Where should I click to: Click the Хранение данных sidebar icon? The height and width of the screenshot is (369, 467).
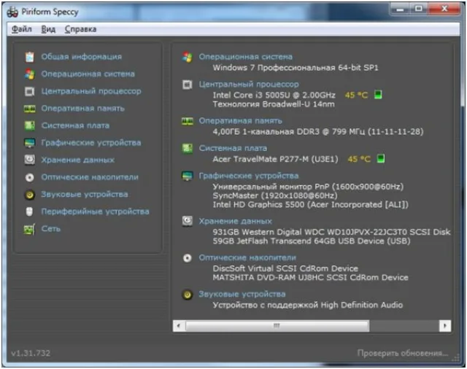(x=29, y=160)
